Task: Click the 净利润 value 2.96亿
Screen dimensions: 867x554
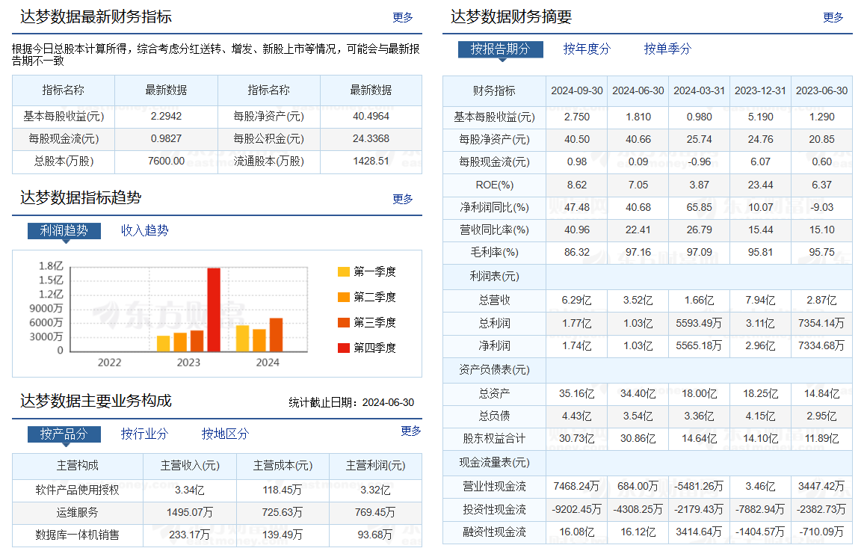Action: [760, 345]
